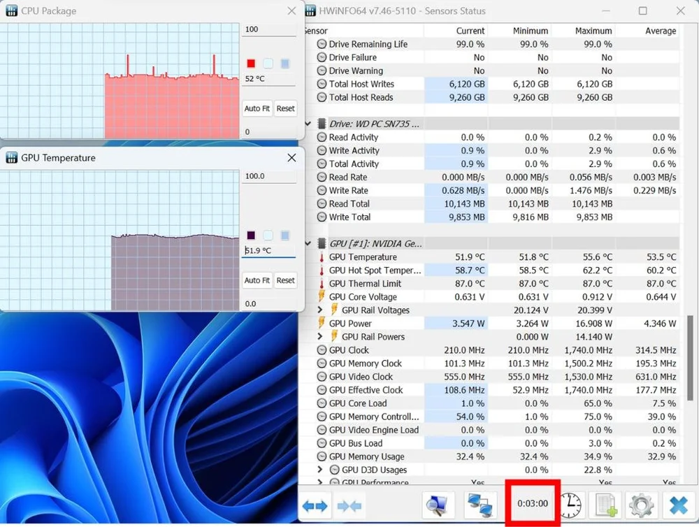This screenshot has width=699, height=527.
Task: Open the network remote monitoring computers icon
Action: (x=480, y=505)
